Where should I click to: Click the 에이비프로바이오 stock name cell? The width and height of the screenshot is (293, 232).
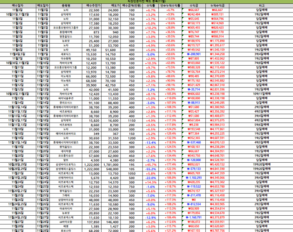[x=66, y=134]
